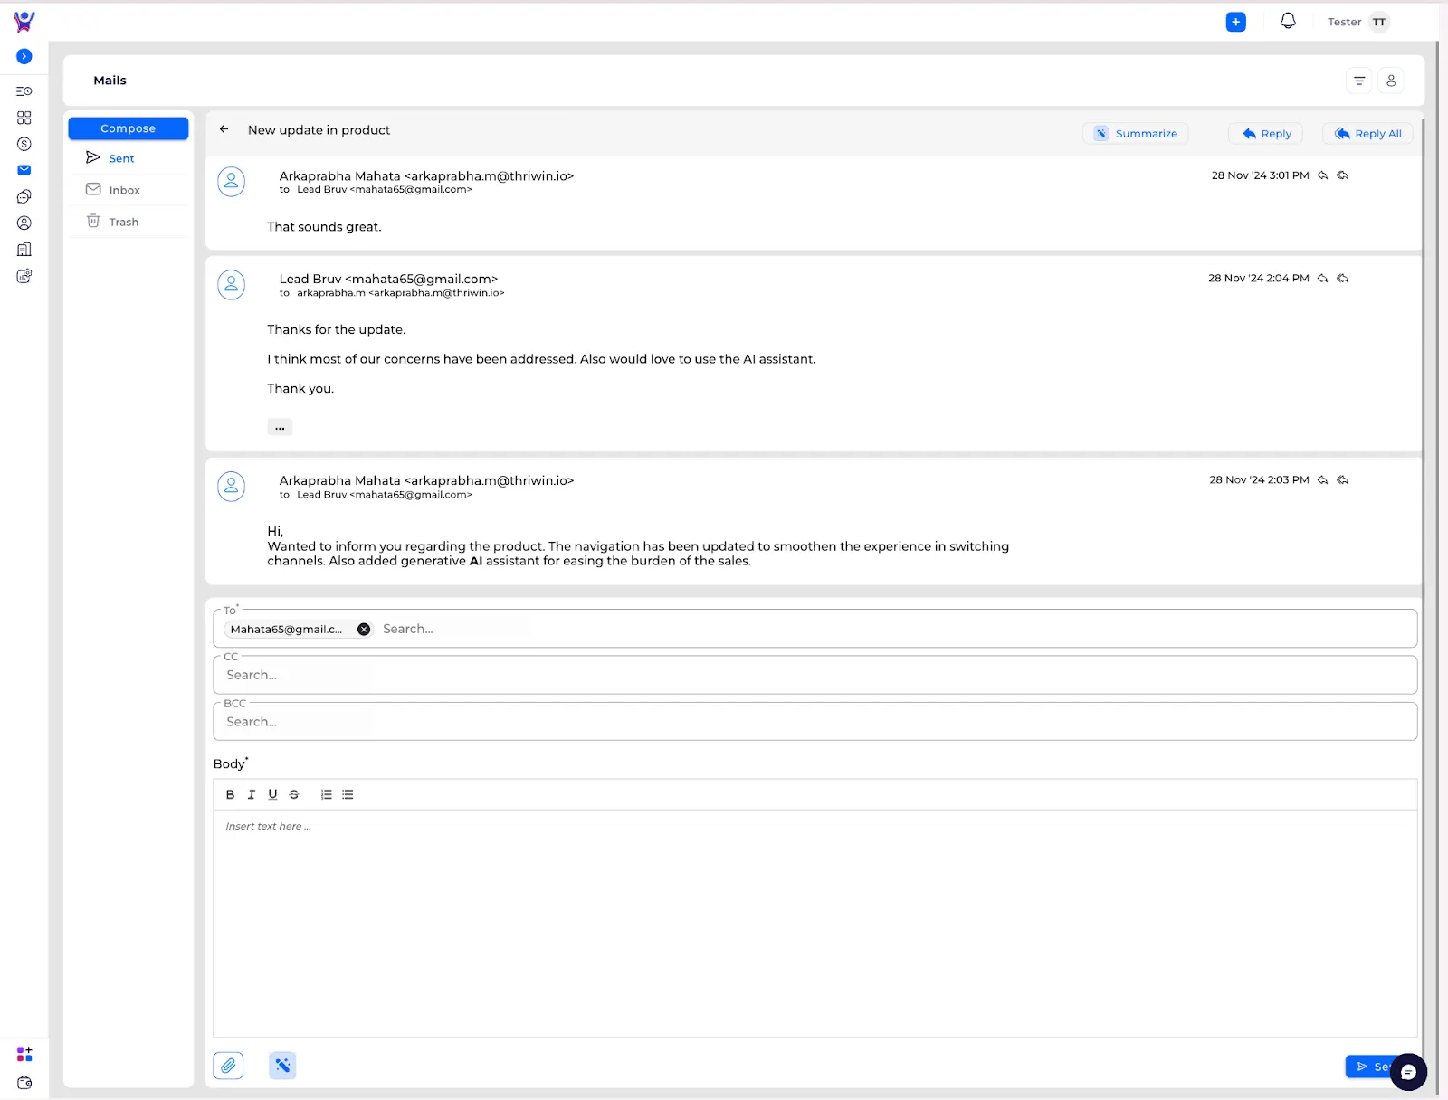This screenshot has width=1448, height=1100.
Task: Summarize the email thread
Action: [1136, 133]
